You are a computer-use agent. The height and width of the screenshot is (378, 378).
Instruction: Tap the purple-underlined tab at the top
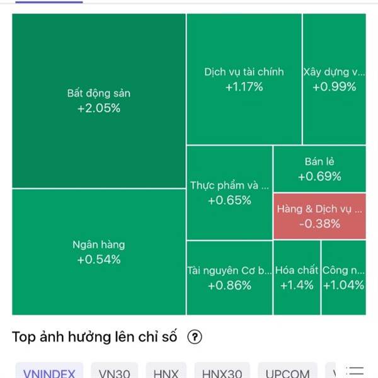[x=49, y=2]
